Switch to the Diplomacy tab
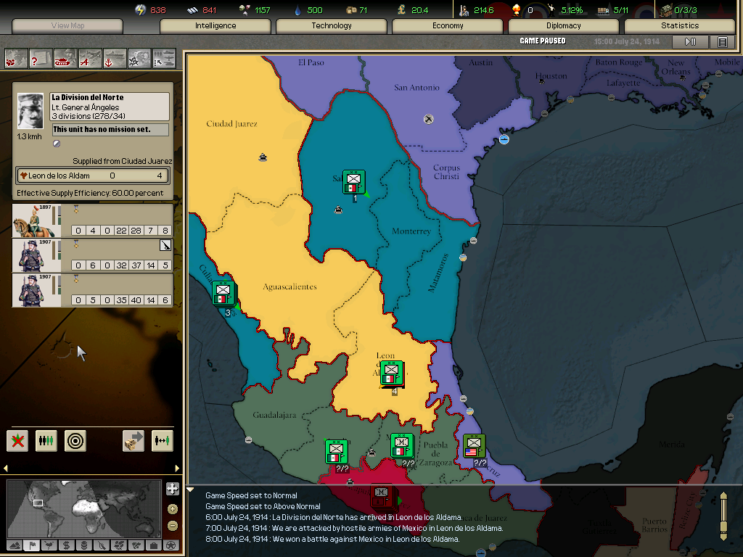Viewport: 743px width, 557px height. (x=564, y=26)
